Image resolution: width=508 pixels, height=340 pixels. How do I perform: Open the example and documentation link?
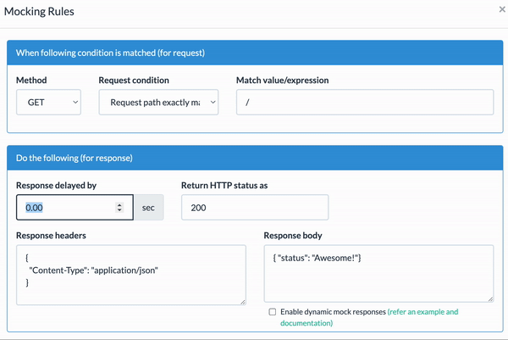(369, 317)
